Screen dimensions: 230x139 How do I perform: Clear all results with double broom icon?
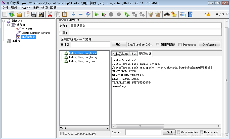(x=158, y=14)
